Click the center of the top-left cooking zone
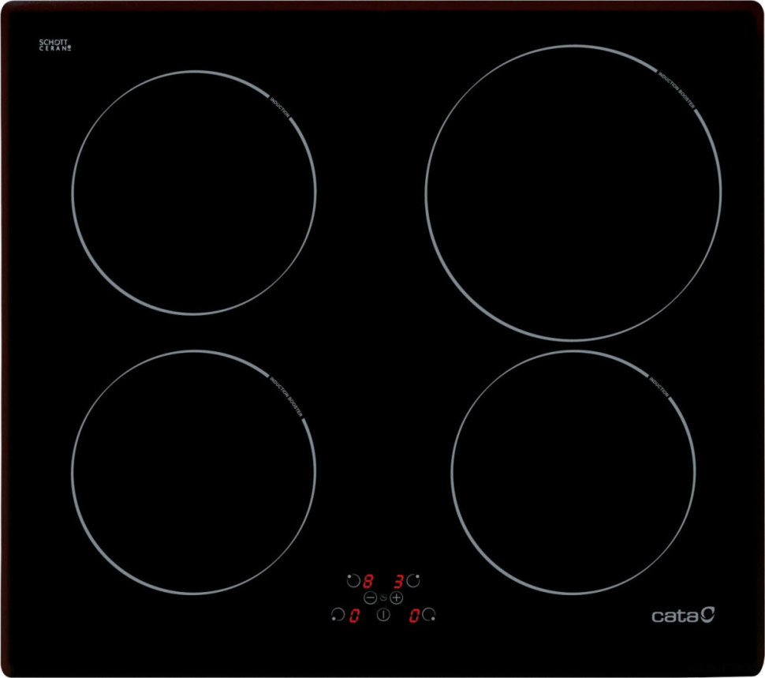The width and height of the screenshot is (765, 678). click(194, 193)
